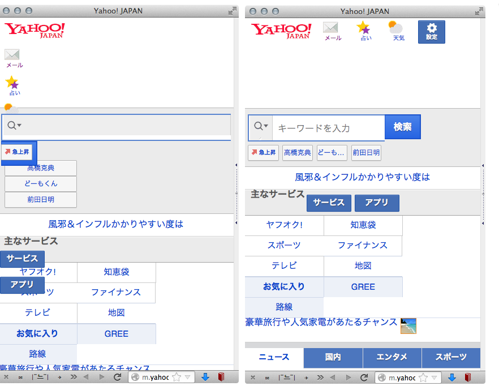This screenshot has height=386, width=499.
Task: Toggle fullscreen arrows in right window title bar
Action: (479, 12)
